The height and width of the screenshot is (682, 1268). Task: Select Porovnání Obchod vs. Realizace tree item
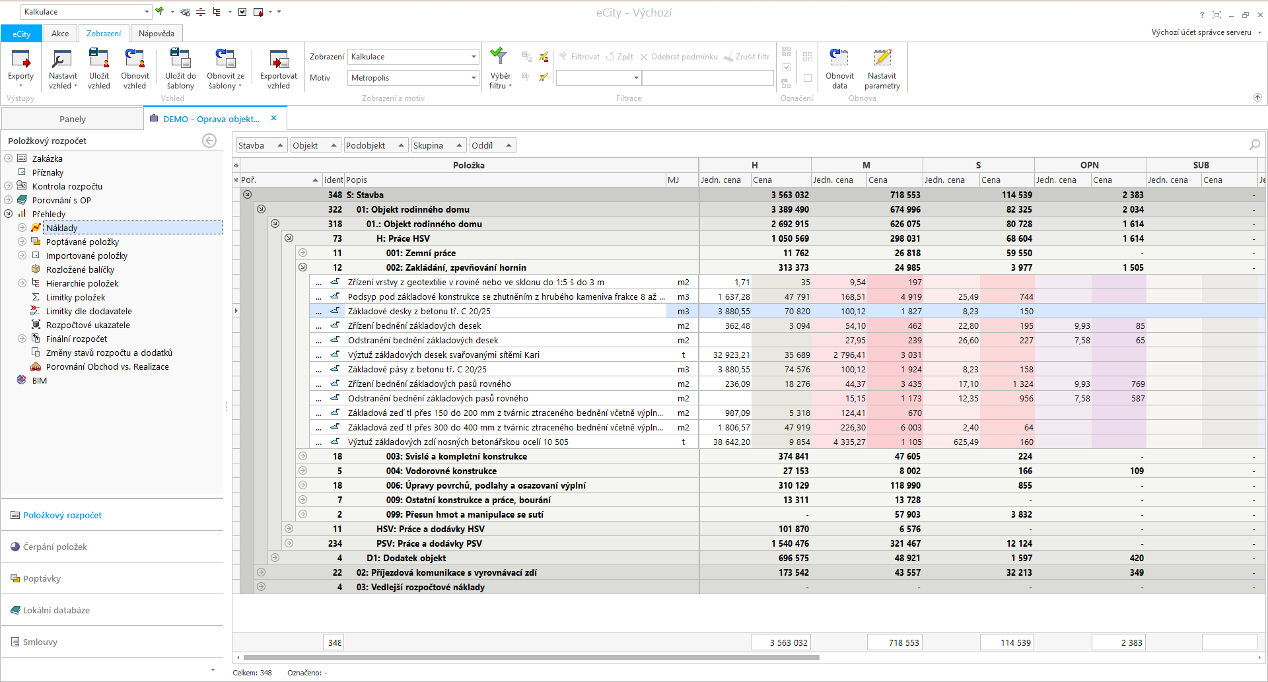pos(107,366)
